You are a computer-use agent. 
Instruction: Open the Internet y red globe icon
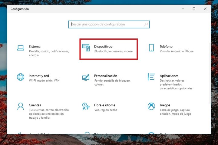coord(21,77)
